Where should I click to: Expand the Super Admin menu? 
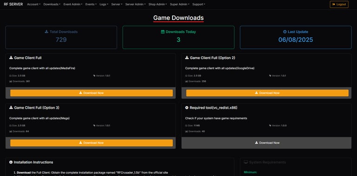tap(179, 4)
